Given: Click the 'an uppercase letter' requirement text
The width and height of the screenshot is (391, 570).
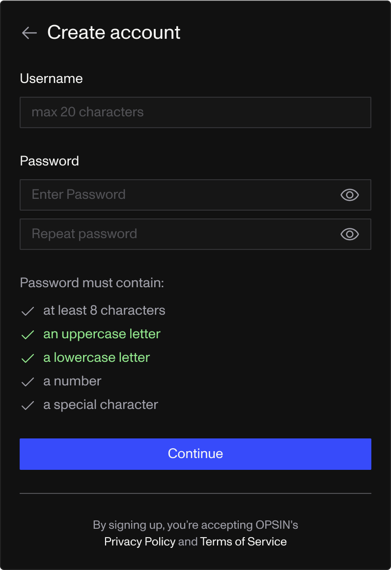Looking at the screenshot, I should (102, 334).
